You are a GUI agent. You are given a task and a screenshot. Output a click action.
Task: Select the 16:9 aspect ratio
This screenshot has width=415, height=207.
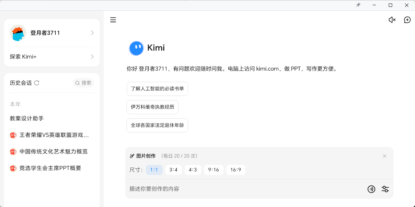[236, 170]
